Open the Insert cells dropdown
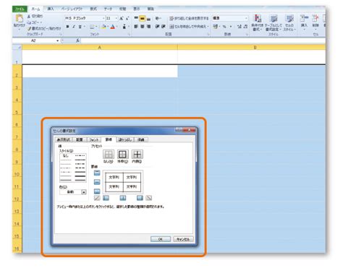 (x=304, y=30)
